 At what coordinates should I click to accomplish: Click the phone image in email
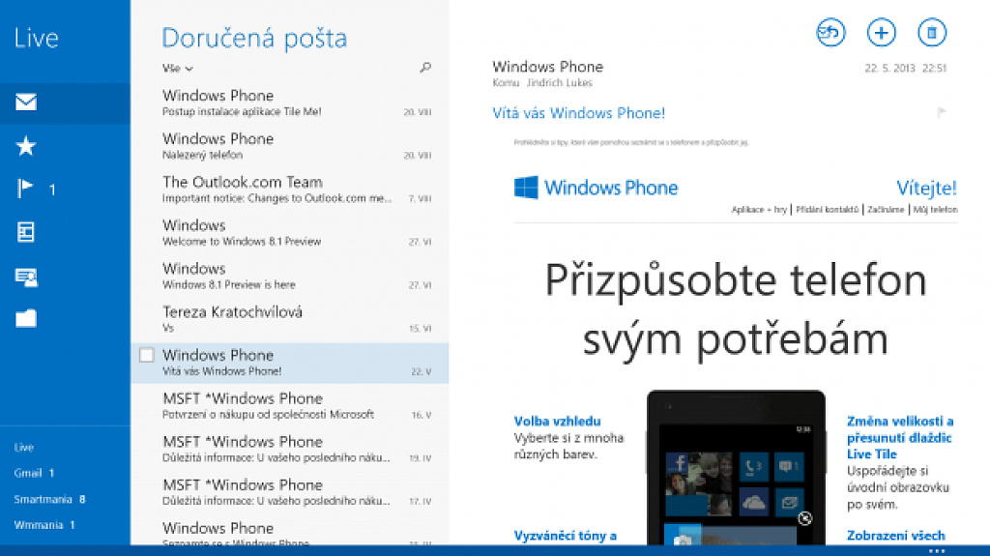coord(736,468)
